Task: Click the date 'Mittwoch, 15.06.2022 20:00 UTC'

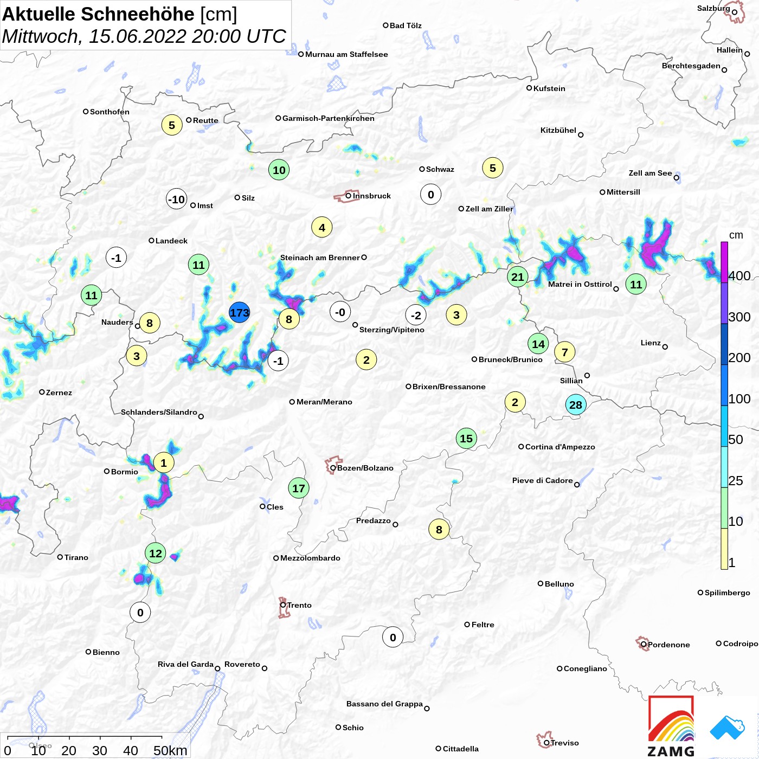Action: coord(144,36)
